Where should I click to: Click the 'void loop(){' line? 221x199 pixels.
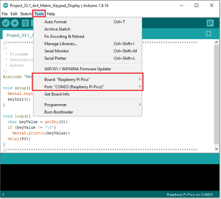click(17, 116)
